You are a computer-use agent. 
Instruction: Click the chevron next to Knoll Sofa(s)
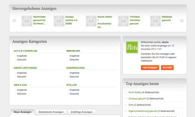coord(126,92)
